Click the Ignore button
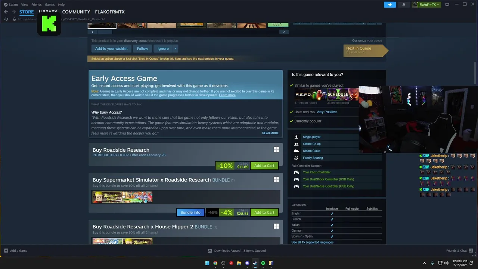The image size is (478, 269). tap(163, 49)
